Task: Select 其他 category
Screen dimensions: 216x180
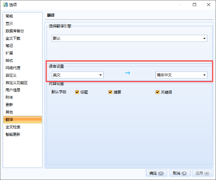Action: [x=22, y=112]
